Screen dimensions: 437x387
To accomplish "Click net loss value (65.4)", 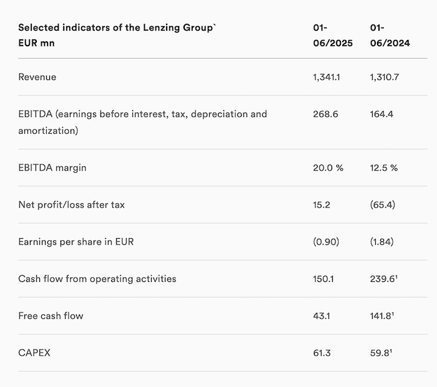I will [x=382, y=205].
